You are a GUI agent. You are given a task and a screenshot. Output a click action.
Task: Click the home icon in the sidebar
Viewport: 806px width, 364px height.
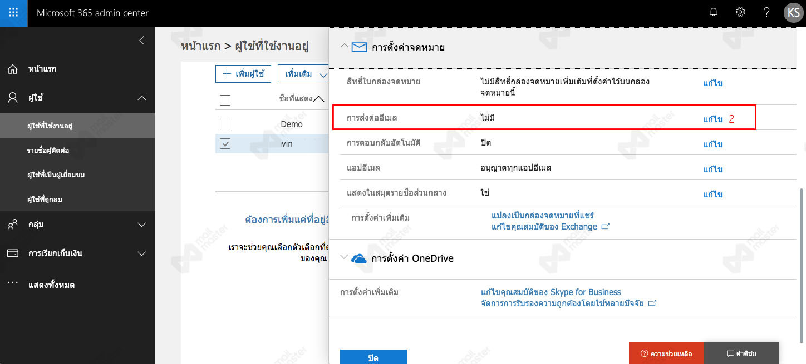click(x=12, y=69)
